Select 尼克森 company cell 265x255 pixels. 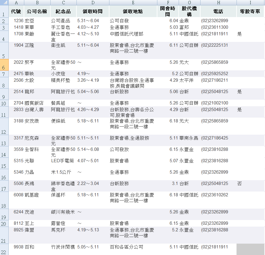37,140
